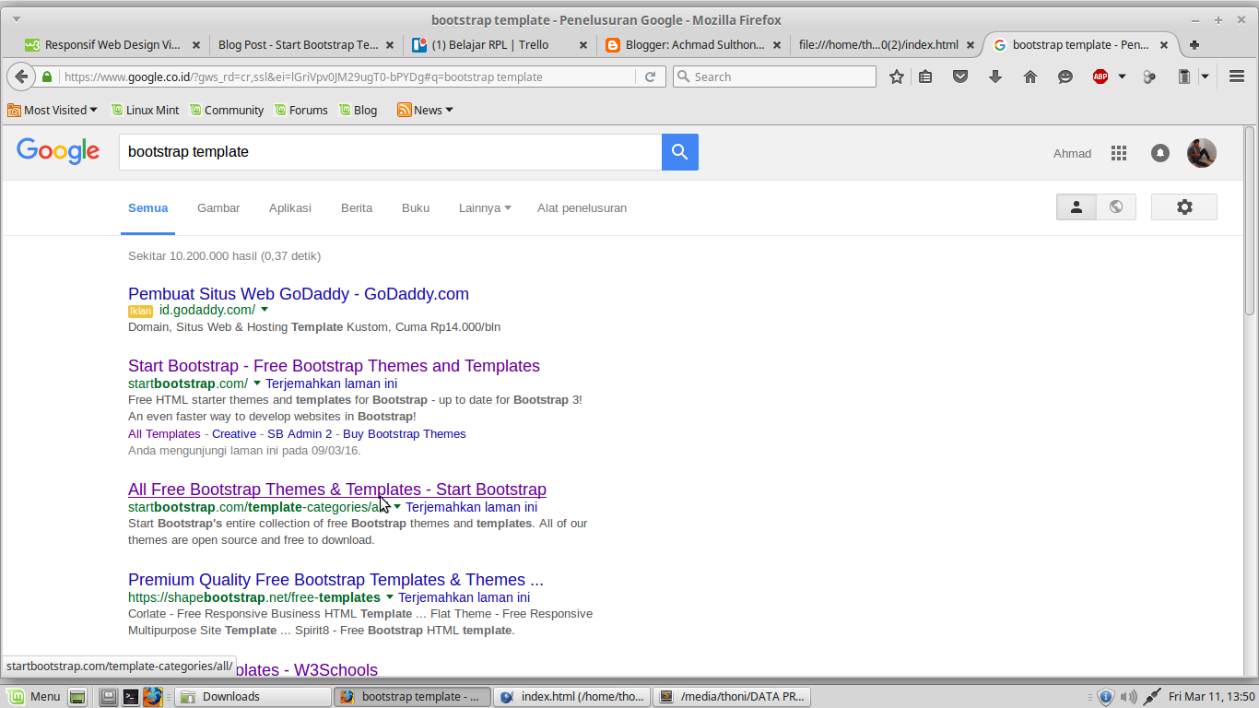
Task: Click the volume speaker tray icon
Action: pos(1129,697)
